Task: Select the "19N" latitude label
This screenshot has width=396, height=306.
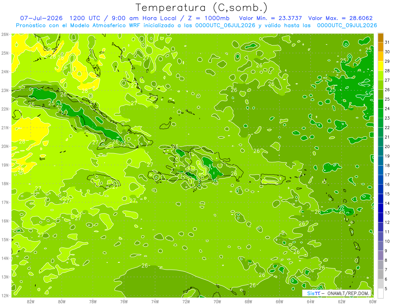Action: pos(5,165)
